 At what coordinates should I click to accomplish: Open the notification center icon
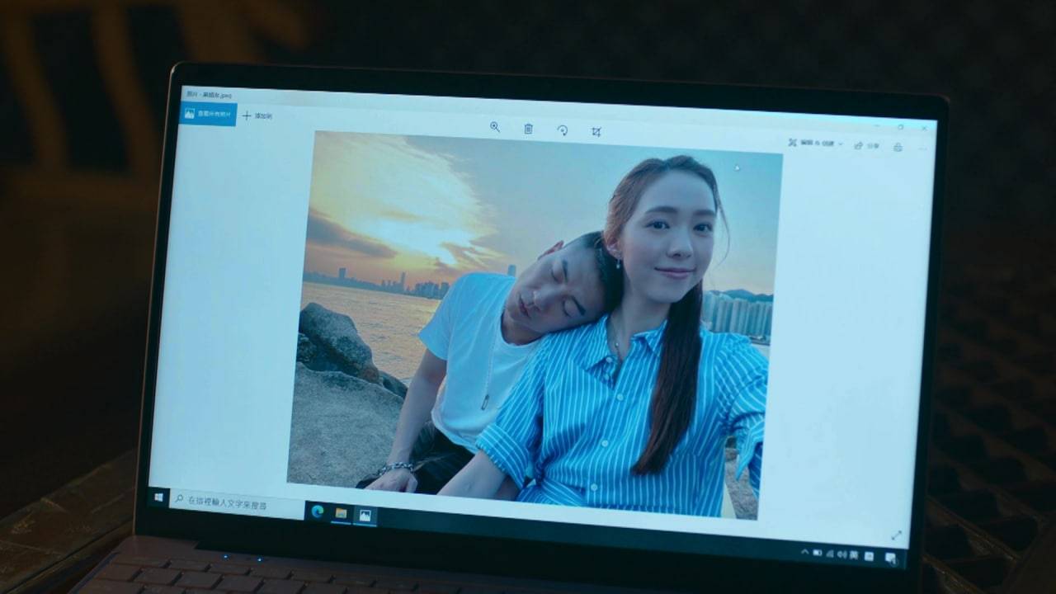(890, 559)
